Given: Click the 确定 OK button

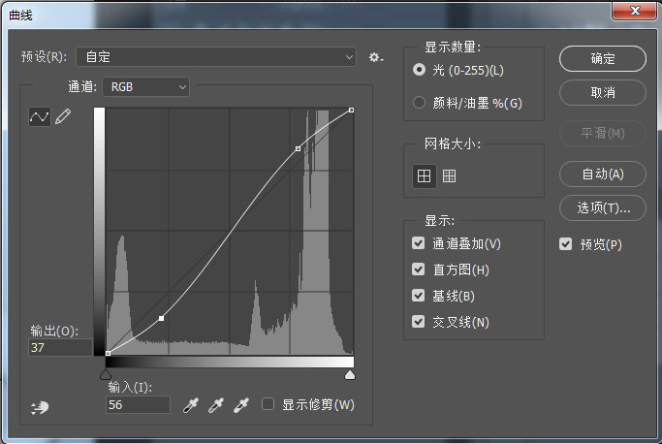Looking at the screenshot, I should click(603, 58).
